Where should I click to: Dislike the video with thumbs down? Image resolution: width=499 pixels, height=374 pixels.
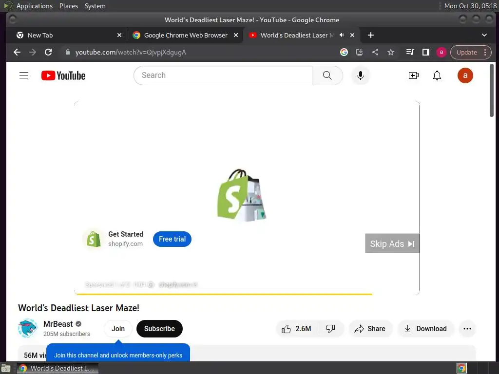pyautogui.click(x=331, y=329)
